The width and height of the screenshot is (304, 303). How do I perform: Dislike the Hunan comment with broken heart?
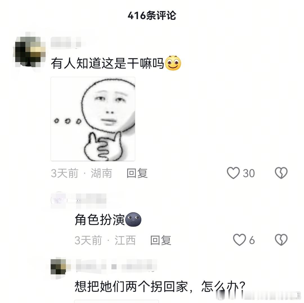281,173
